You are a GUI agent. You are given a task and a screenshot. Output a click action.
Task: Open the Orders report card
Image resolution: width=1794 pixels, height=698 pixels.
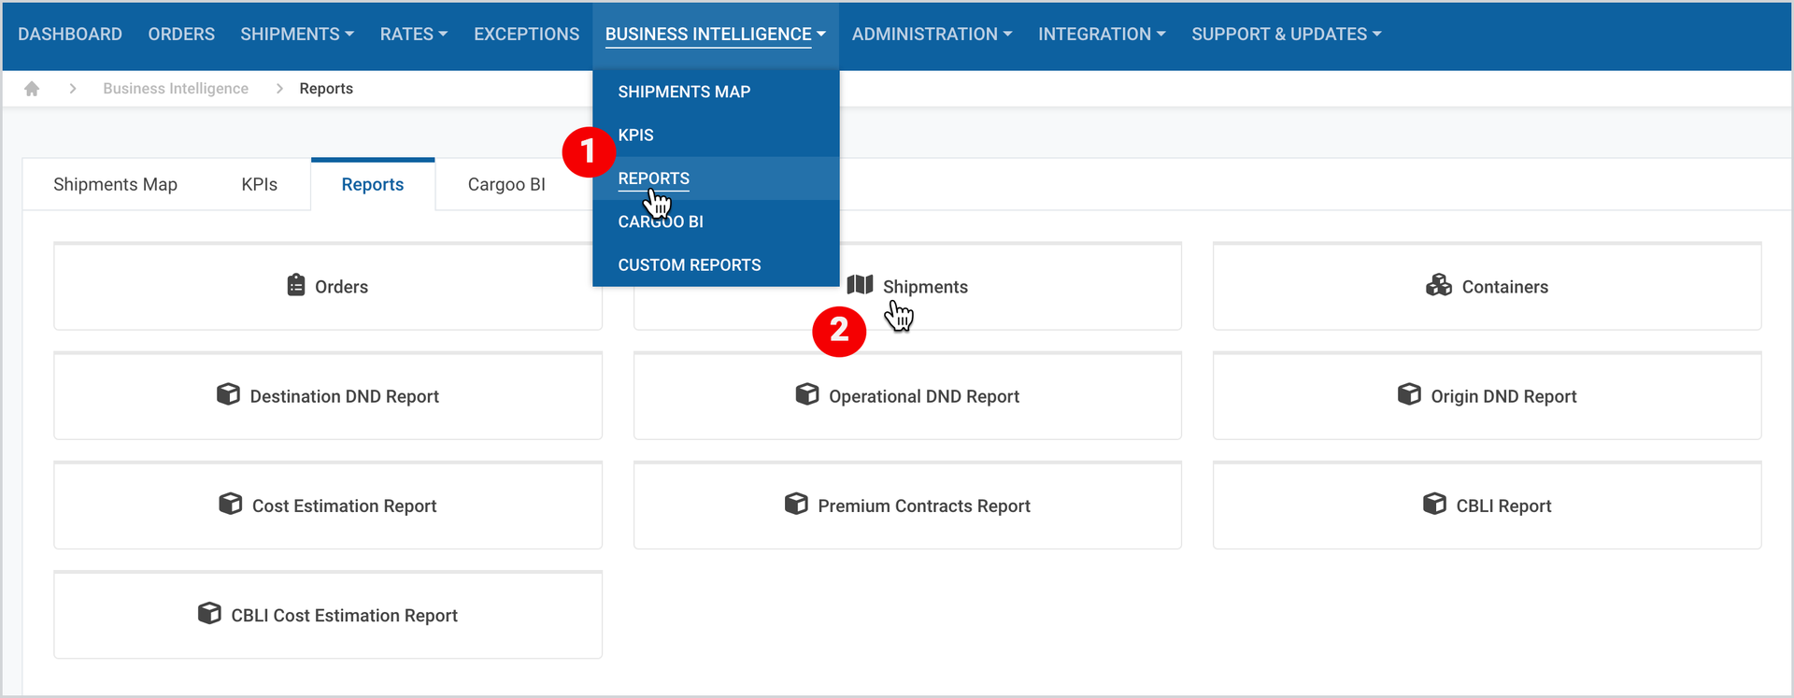[x=328, y=286]
